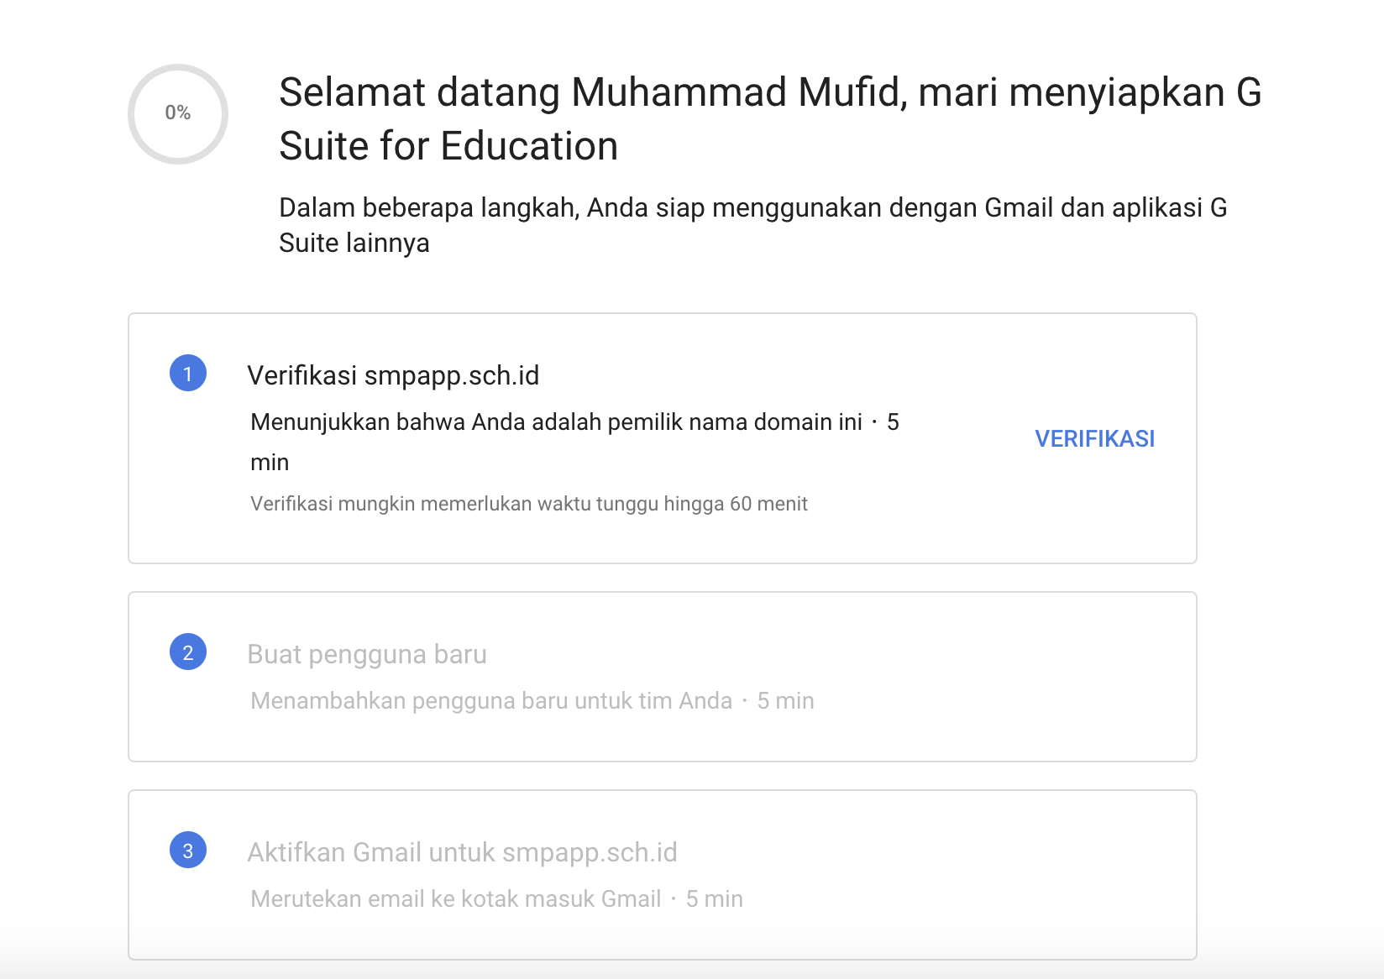Click the VERIFIKASI action link

[x=1094, y=438]
